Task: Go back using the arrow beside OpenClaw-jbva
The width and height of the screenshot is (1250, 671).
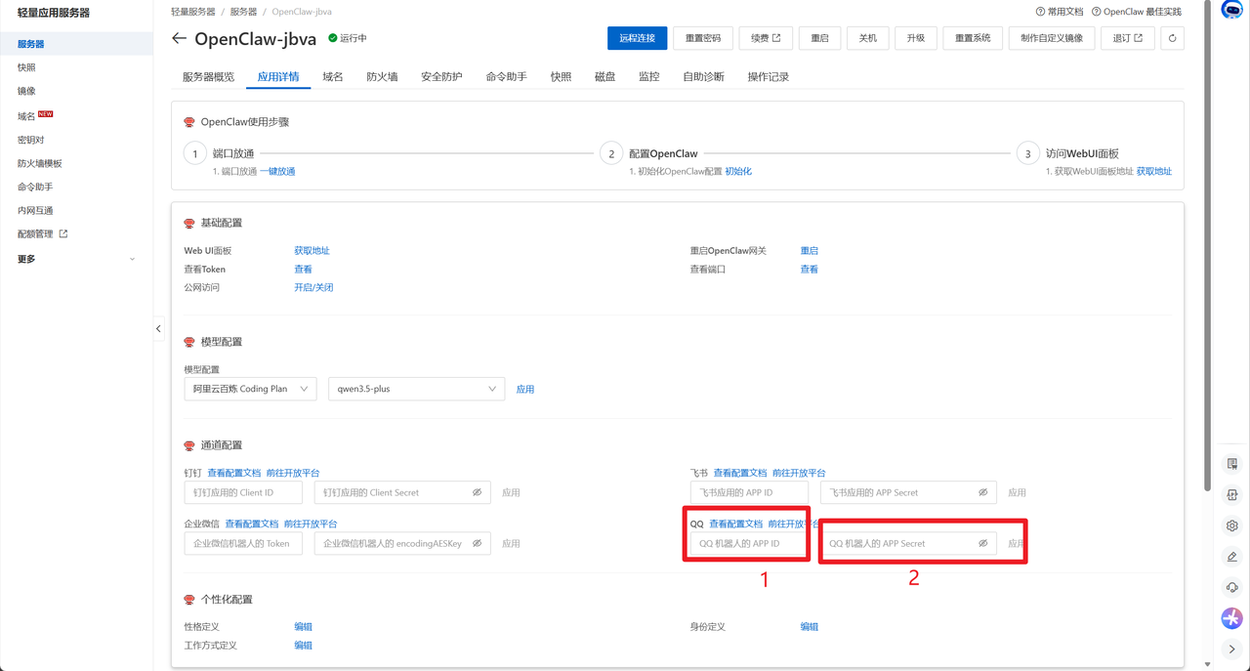Action: (x=179, y=38)
